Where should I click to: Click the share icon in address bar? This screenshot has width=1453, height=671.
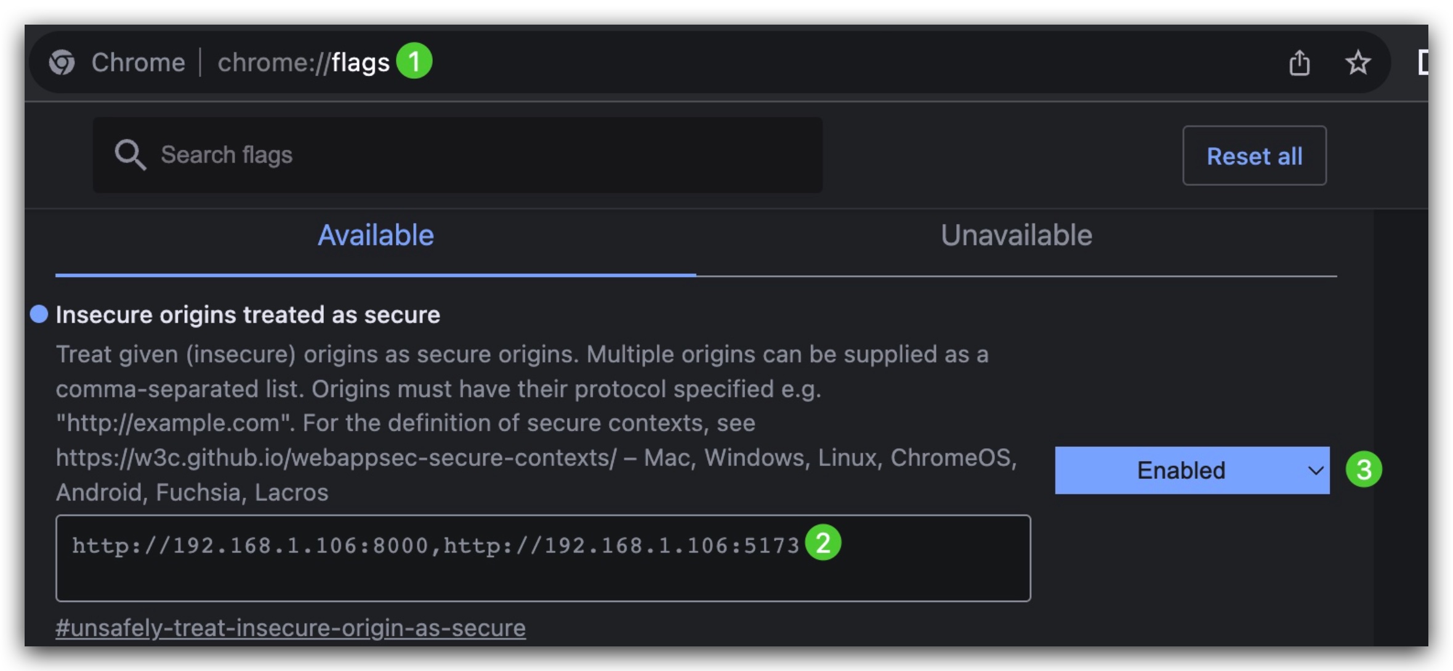[x=1299, y=63]
